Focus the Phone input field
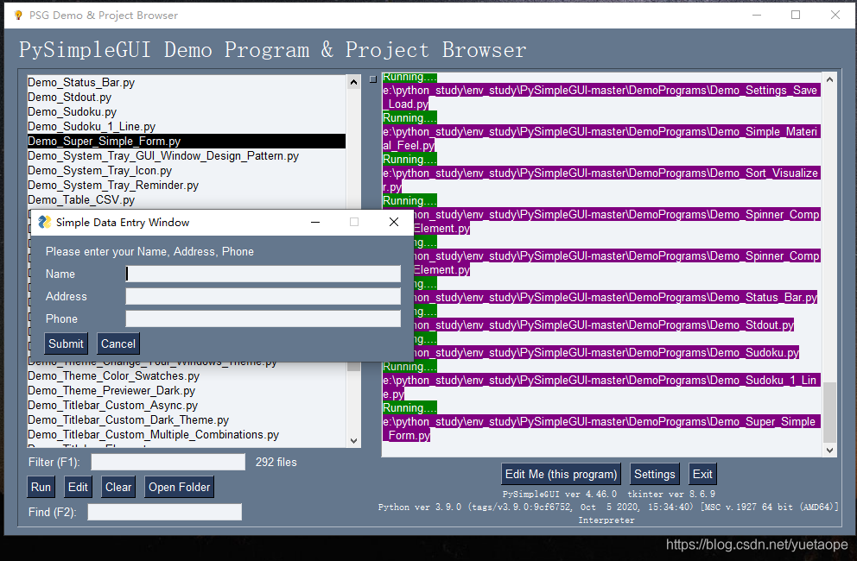 [263, 318]
